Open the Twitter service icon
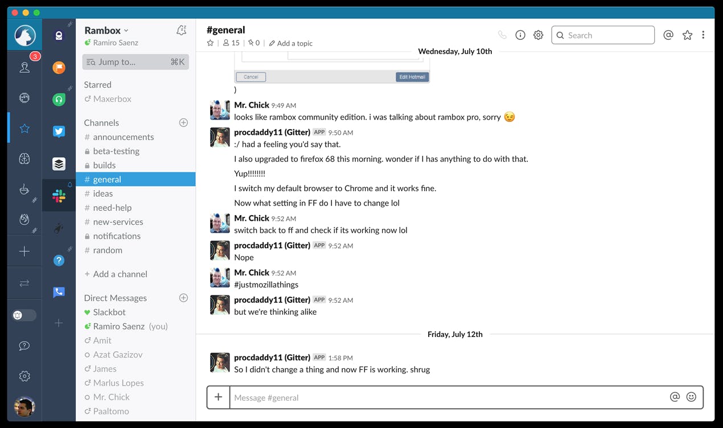Image resolution: width=723 pixels, height=428 pixels. [x=59, y=131]
